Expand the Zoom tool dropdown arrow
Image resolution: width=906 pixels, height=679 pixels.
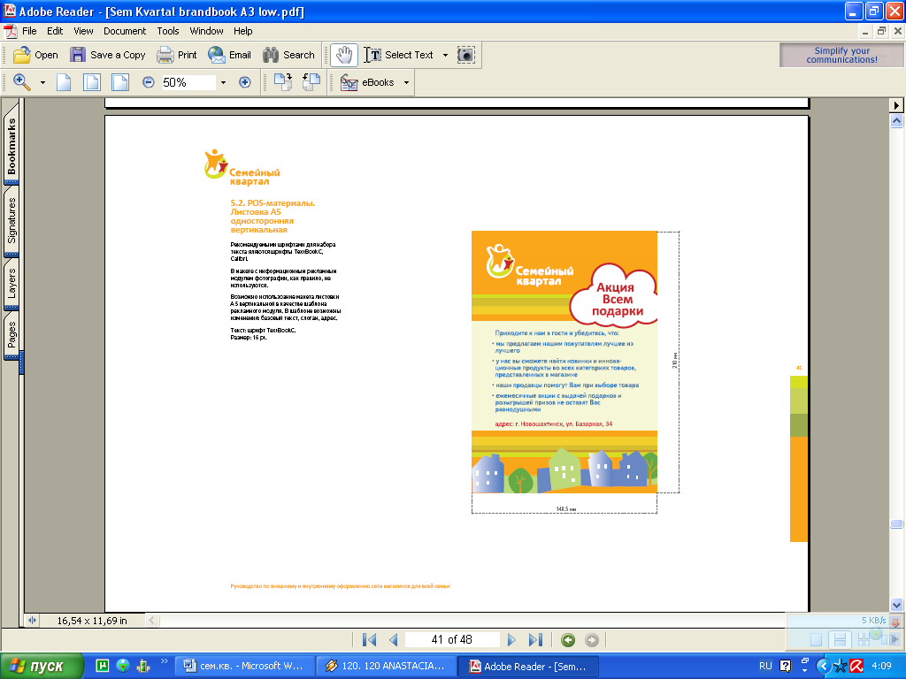coord(42,82)
